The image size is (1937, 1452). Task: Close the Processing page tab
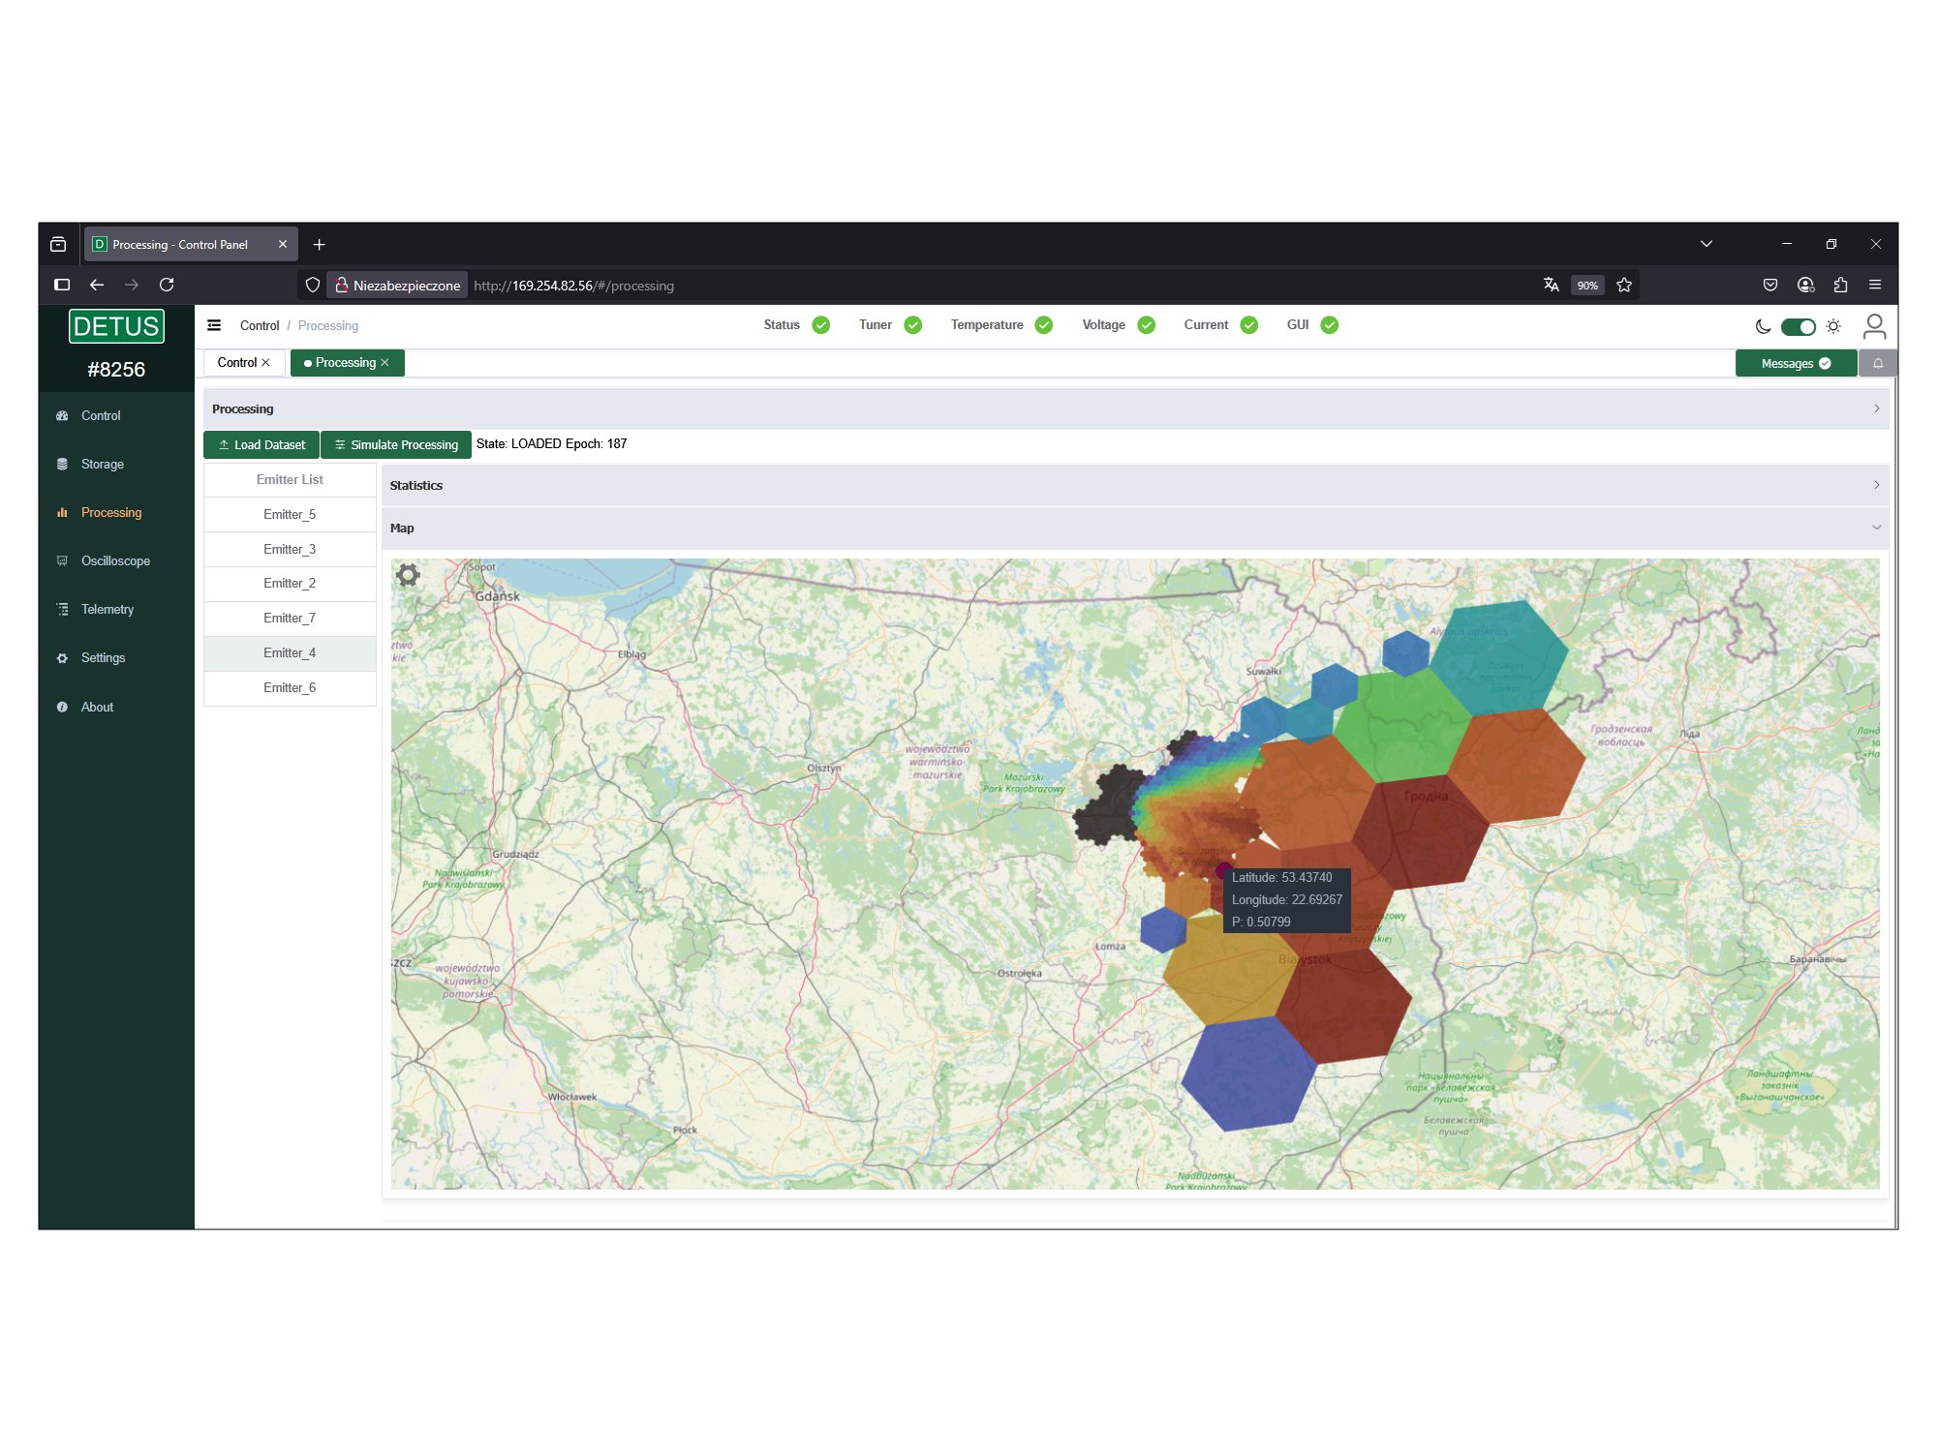click(x=384, y=363)
